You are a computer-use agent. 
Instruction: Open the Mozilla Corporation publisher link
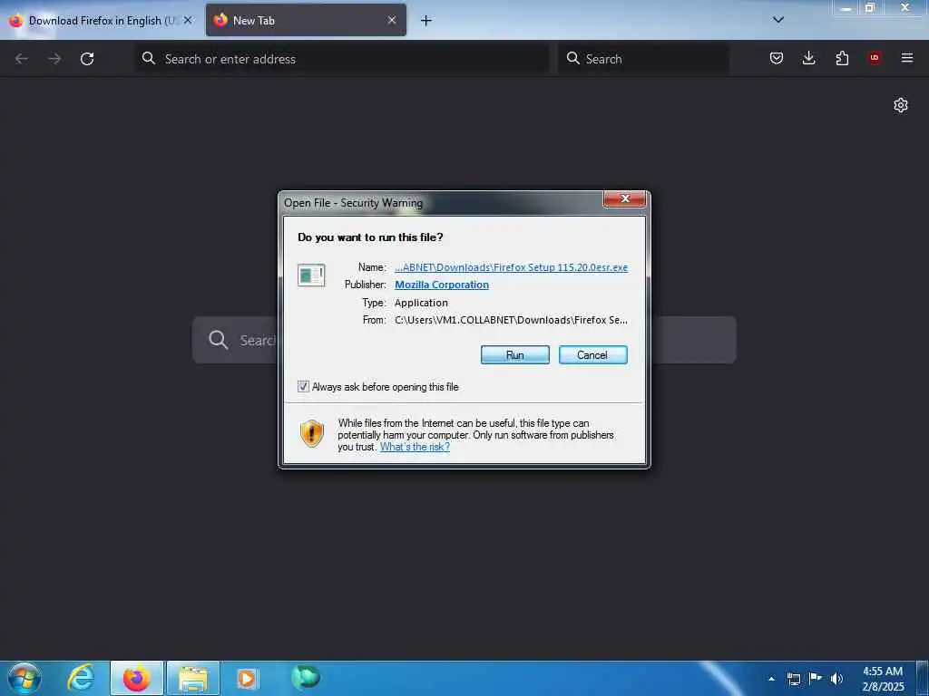point(442,285)
